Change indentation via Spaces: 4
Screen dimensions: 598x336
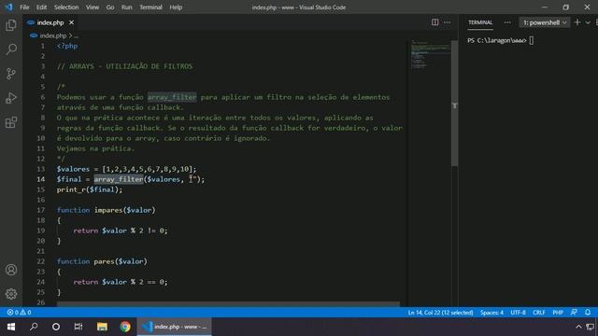[x=491, y=313]
